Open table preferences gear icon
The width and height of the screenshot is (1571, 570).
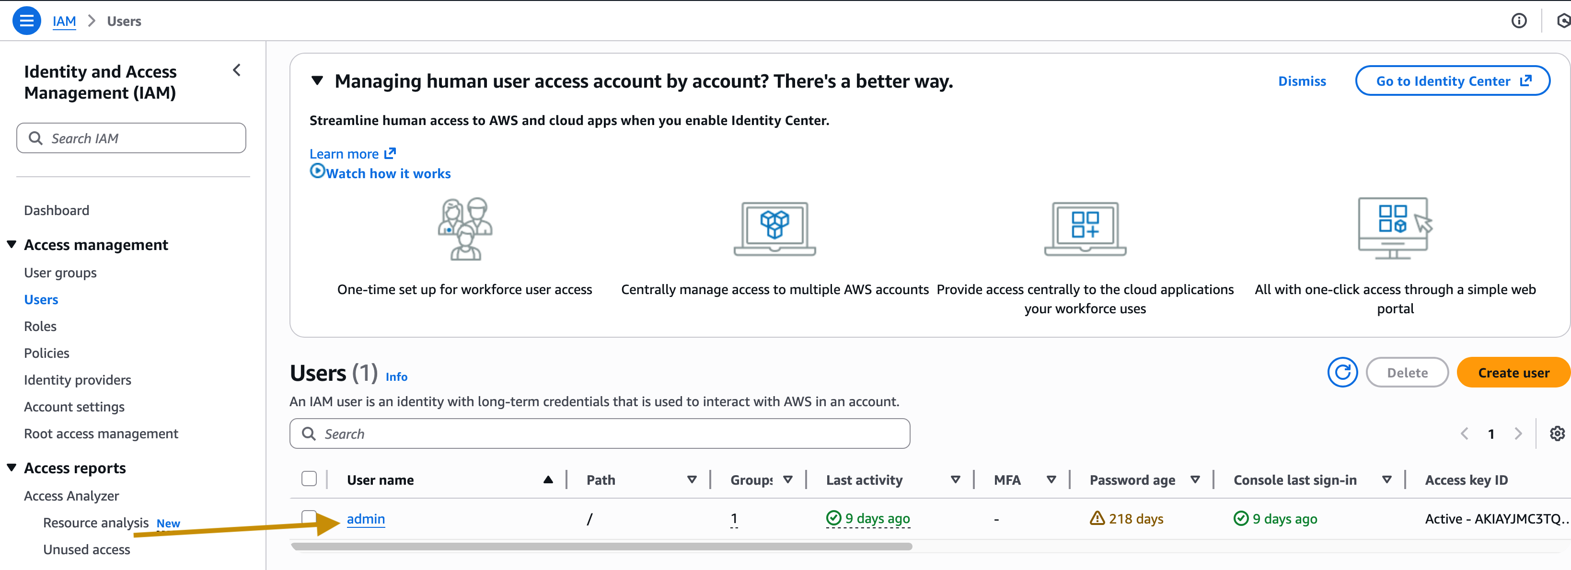point(1557,433)
